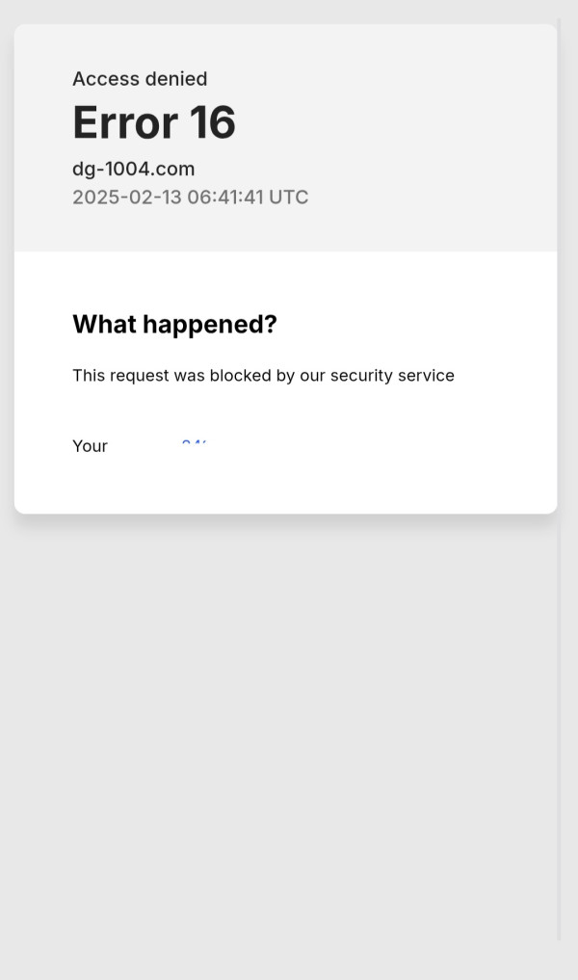
Task: Click the word "blocked" in the message
Action: click(x=240, y=376)
